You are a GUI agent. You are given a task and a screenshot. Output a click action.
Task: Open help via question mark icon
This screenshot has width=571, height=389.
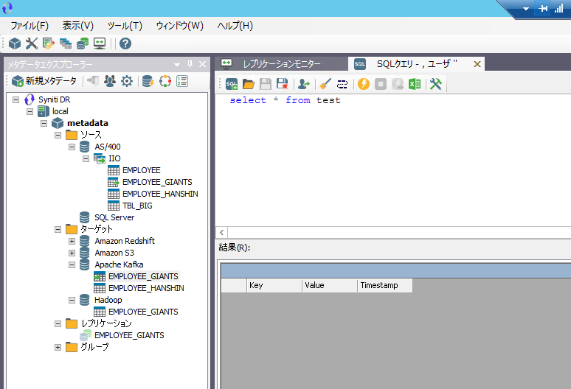point(125,43)
